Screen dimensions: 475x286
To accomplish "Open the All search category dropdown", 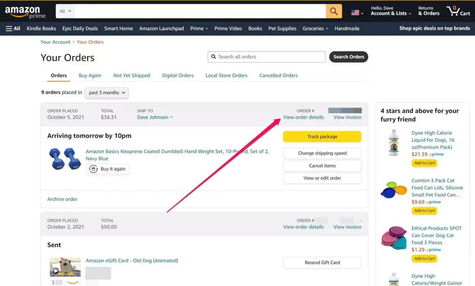I will click(x=65, y=11).
